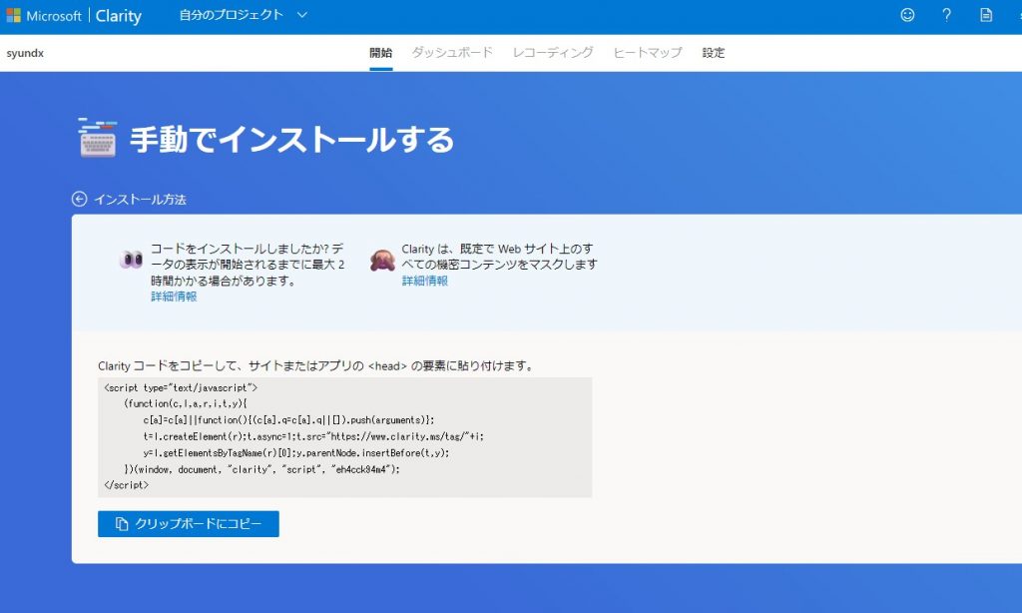Click the クリップボードにコピー button
The image size is (1022, 613).
[x=189, y=524]
